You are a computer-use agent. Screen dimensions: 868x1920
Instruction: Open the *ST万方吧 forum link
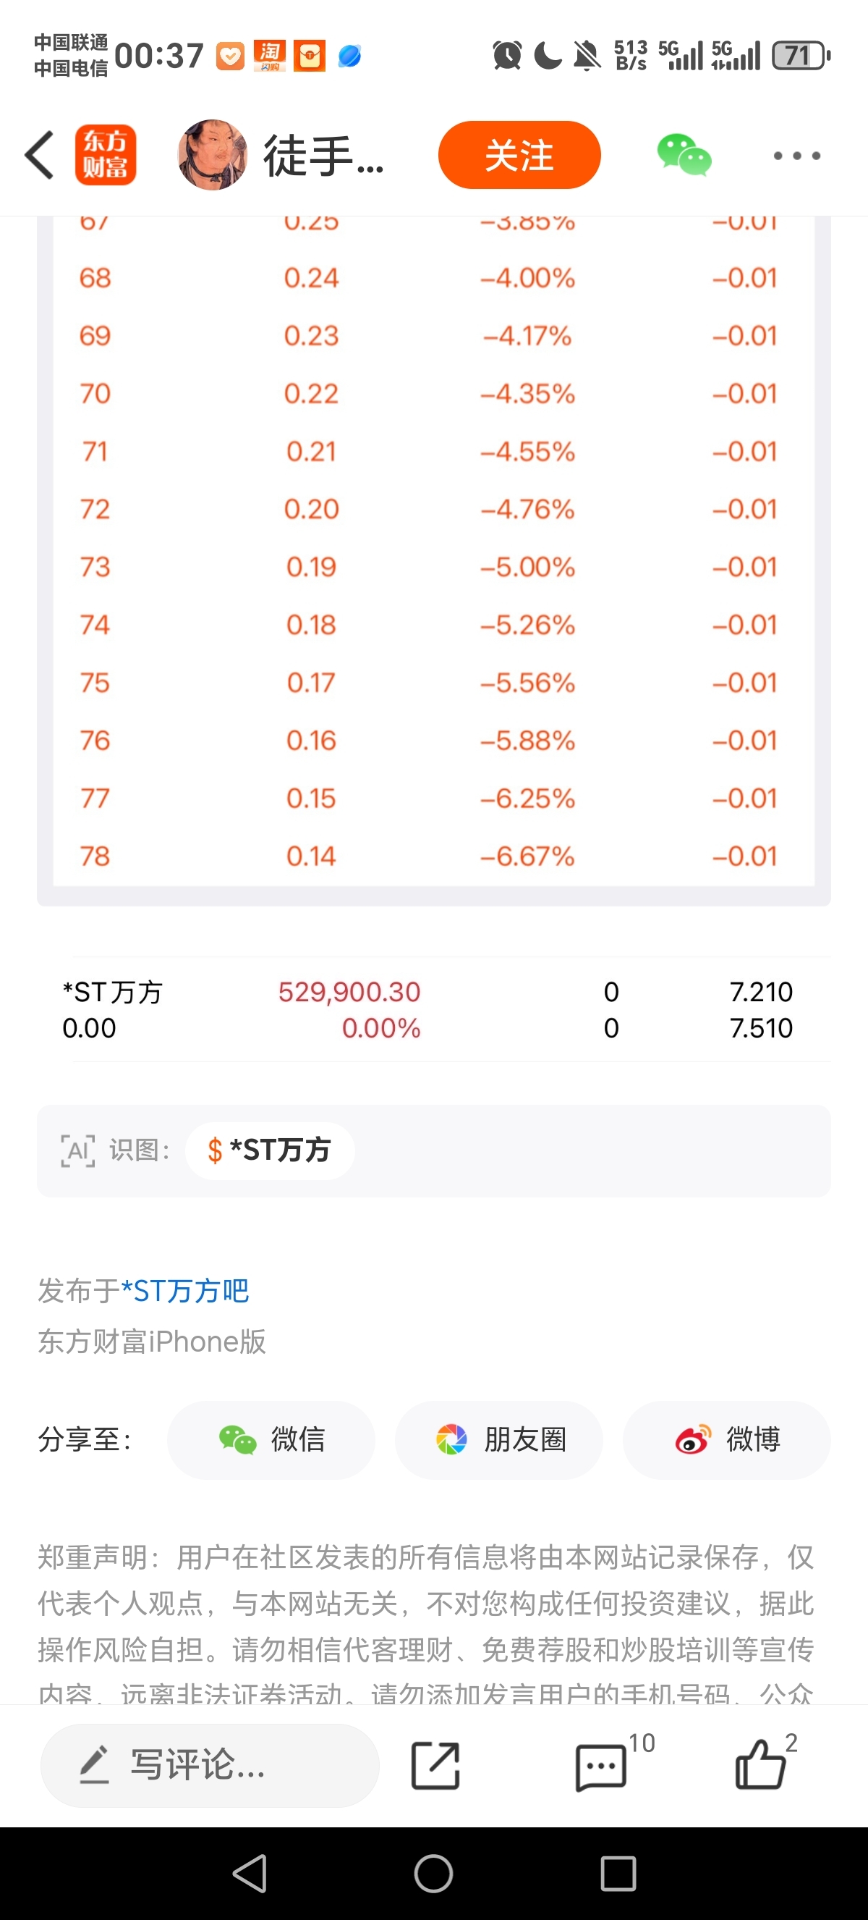click(184, 1291)
